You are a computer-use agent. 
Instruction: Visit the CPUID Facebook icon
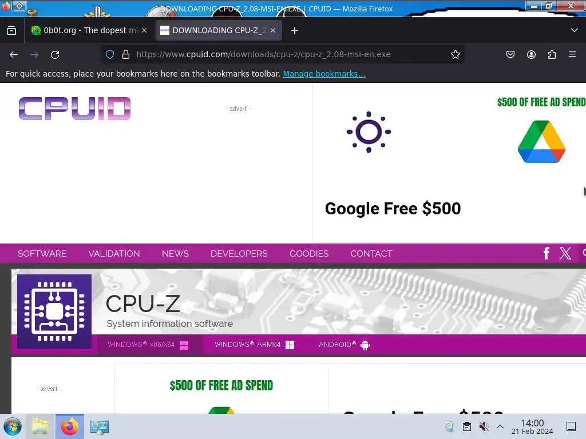coord(547,253)
